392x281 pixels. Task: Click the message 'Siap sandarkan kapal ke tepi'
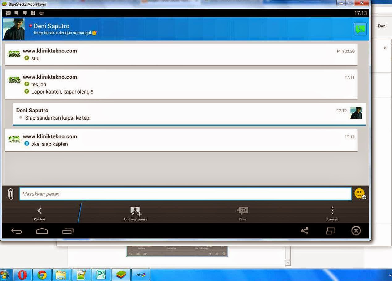point(58,118)
